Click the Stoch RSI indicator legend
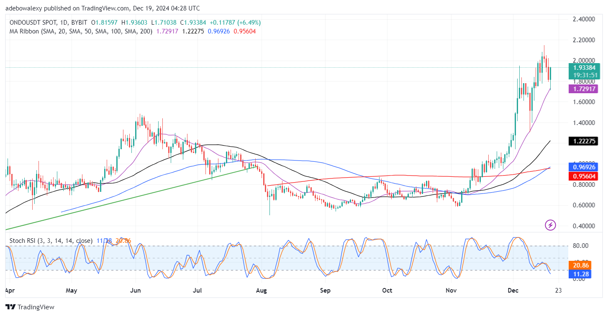Image resolution: width=608 pixels, height=316 pixels. pyautogui.click(x=51, y=241)
